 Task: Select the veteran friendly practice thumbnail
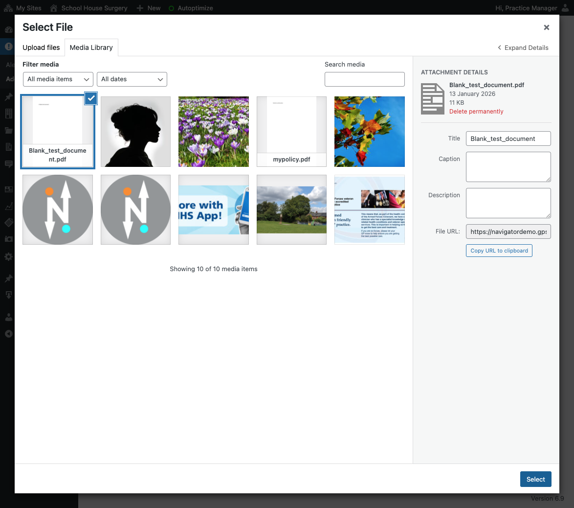coord(369,209)
